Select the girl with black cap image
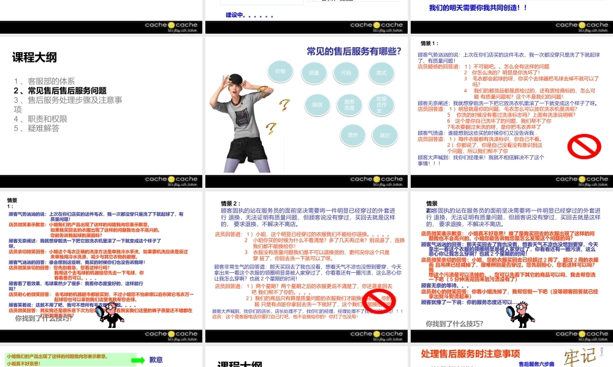 [242, 123]
